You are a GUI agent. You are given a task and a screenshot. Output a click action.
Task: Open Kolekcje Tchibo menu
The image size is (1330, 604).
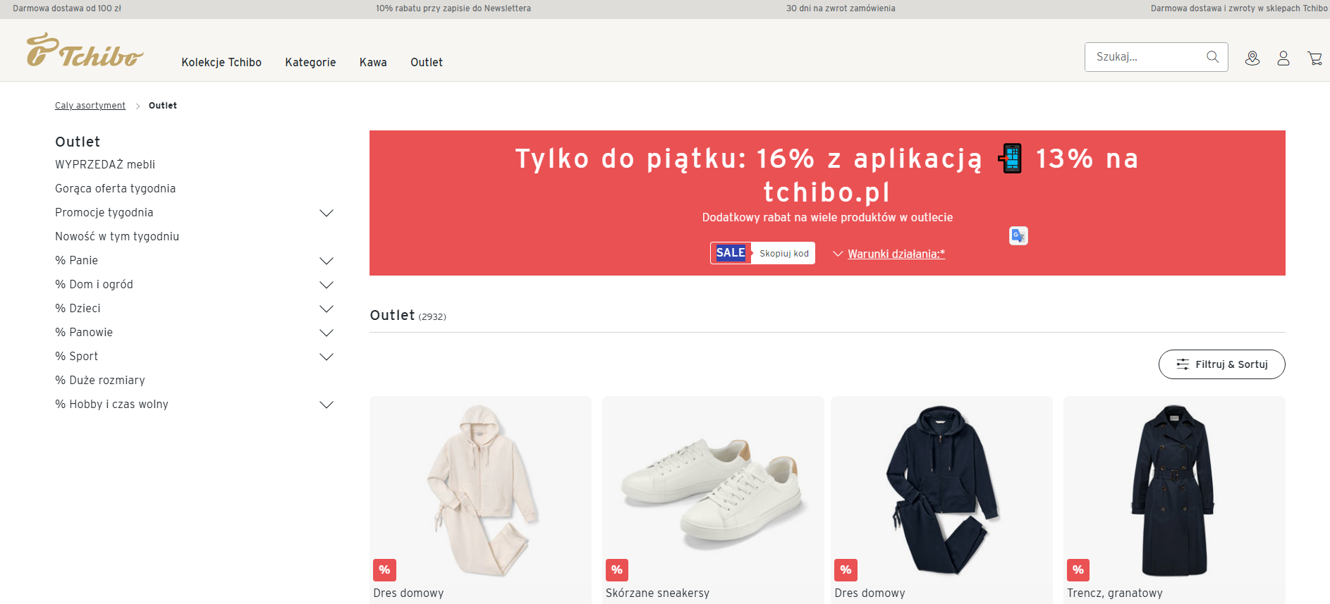point(221,62)
